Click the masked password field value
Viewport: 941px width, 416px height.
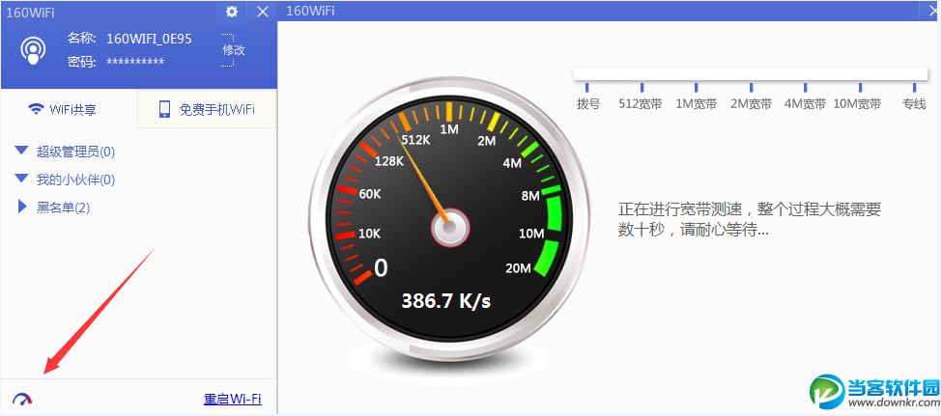coord(135,63)
